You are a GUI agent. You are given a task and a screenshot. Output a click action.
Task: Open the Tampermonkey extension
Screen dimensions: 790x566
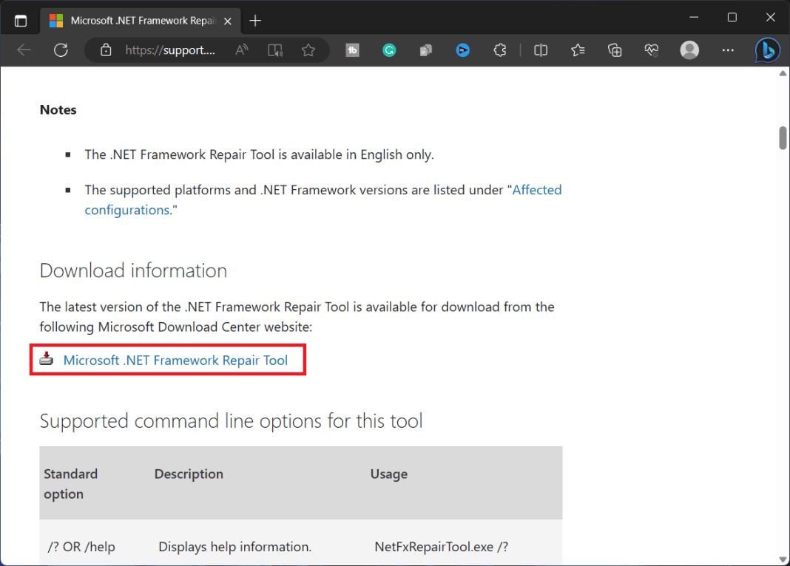(x=352, y=50)
